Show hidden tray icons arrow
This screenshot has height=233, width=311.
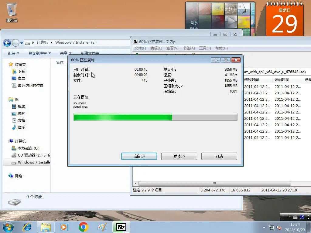[x=264, y=227]
